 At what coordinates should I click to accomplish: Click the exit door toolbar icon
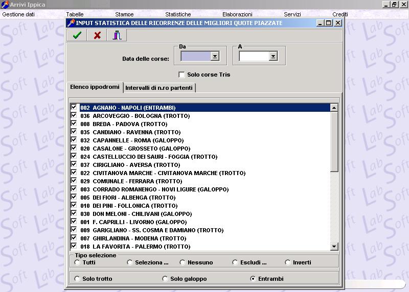117,35
